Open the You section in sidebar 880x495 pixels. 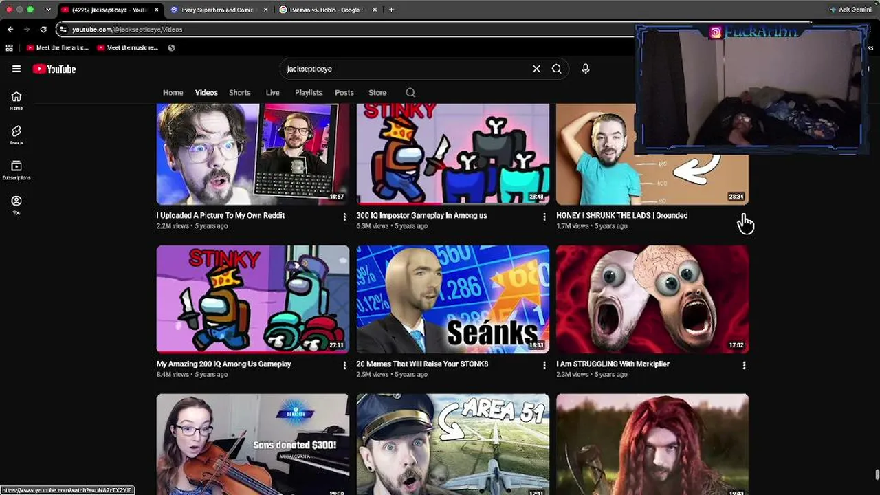16,205
